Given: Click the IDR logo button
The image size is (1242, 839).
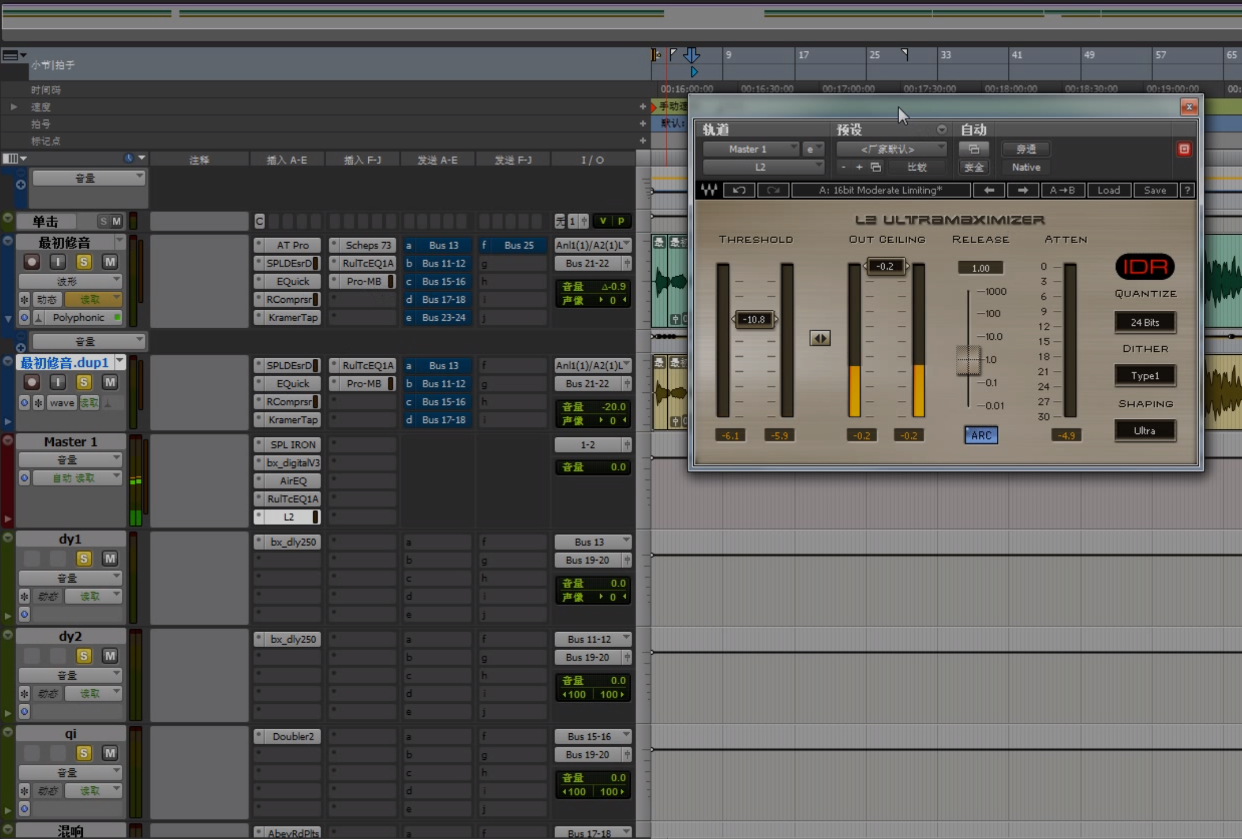Looking at the screenshot, I should coord(1145,267).
